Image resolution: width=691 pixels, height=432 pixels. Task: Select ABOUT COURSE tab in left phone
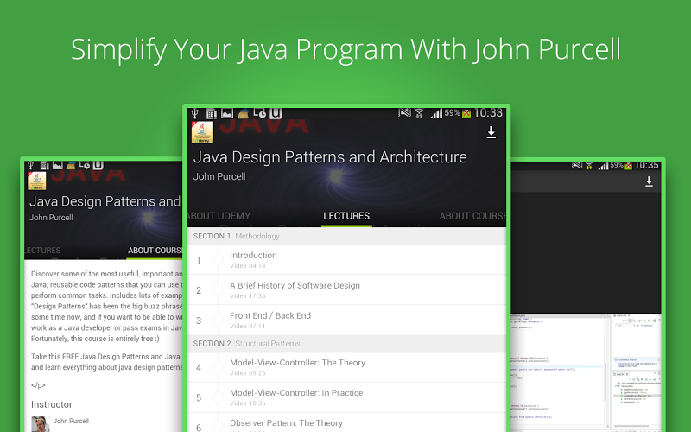[x=155, y=251]
